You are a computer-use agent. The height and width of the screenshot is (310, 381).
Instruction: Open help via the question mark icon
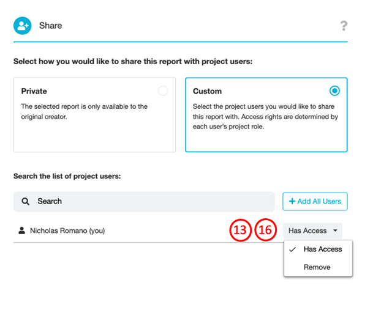click(x=344, y=26)
